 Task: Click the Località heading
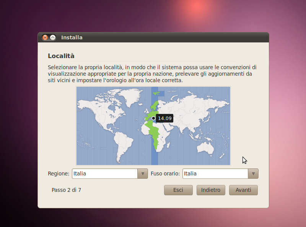(x=61, y=56)
